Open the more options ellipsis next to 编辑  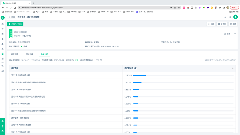[x=235, y=34]
